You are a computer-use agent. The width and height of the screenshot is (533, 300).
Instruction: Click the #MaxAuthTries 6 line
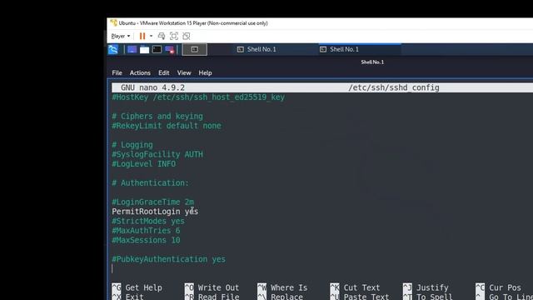pos(147,231)
